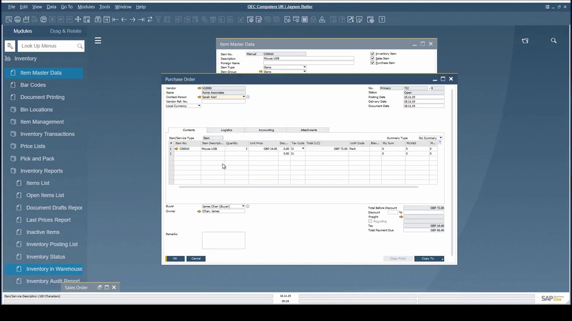Go to the first data record

point(115,19)
